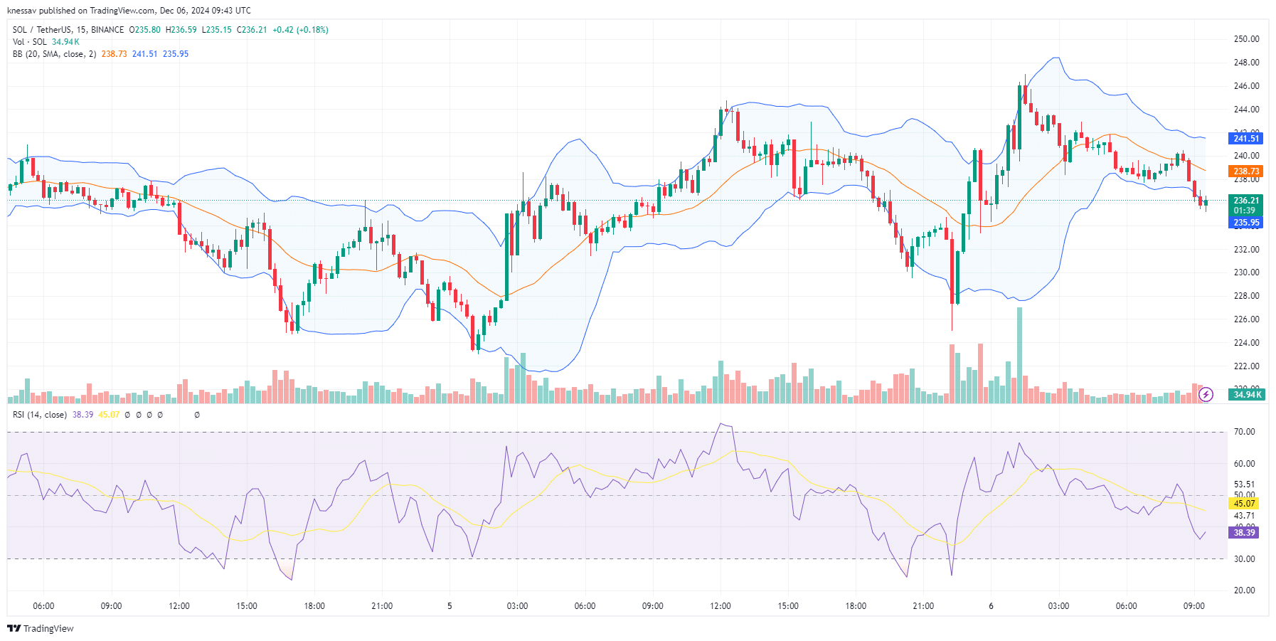Click the day 5 date label on time axis
The width and height of the screenshot is (1276, 641).
pyautogui.click(x=450, y=606)
